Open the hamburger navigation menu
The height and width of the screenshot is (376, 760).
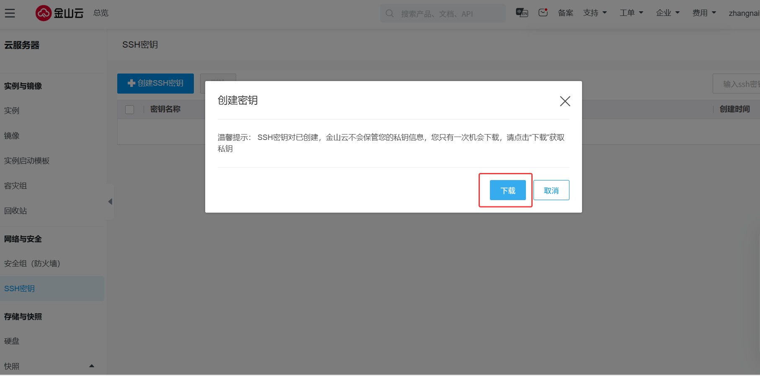tap(10, 13)
